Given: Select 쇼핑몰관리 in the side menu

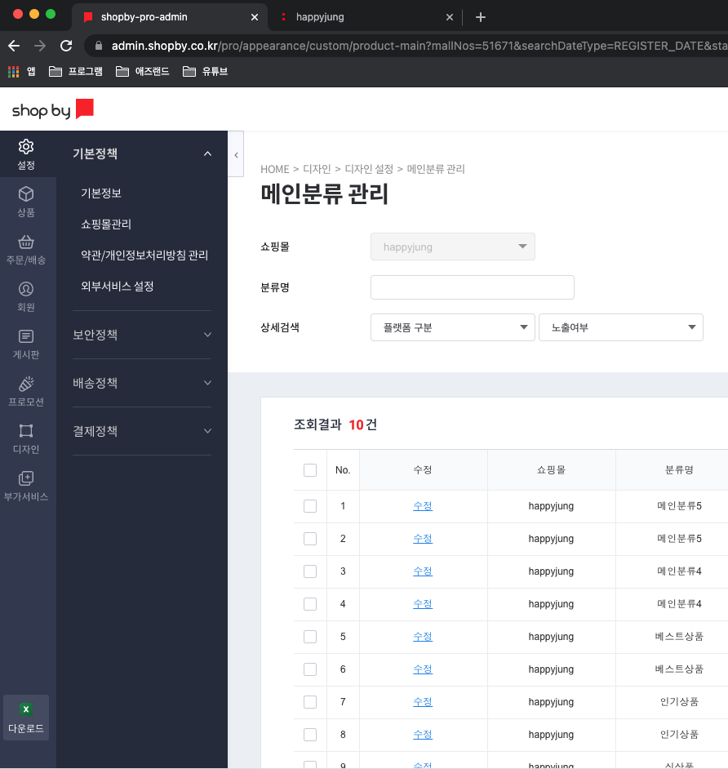Looking at the screenshot, I should coord(106,224).
